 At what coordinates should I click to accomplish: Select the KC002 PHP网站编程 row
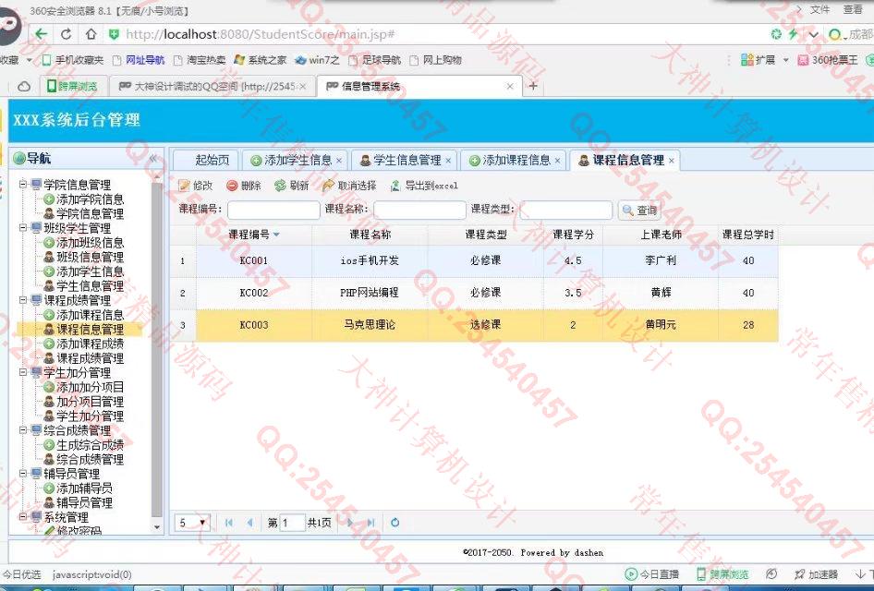click(474, 293)
